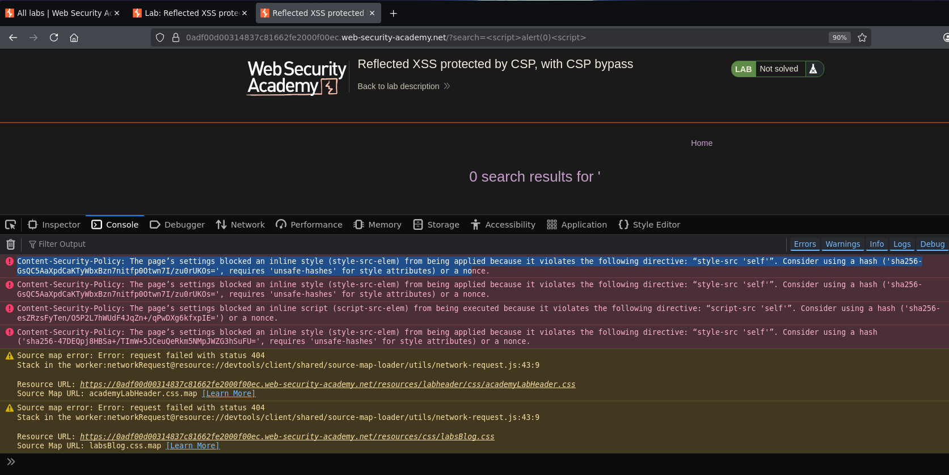The height and width of the screenshot is (475, 949).
Task: Toggle the Logs filter
Action: coord(902,244)
